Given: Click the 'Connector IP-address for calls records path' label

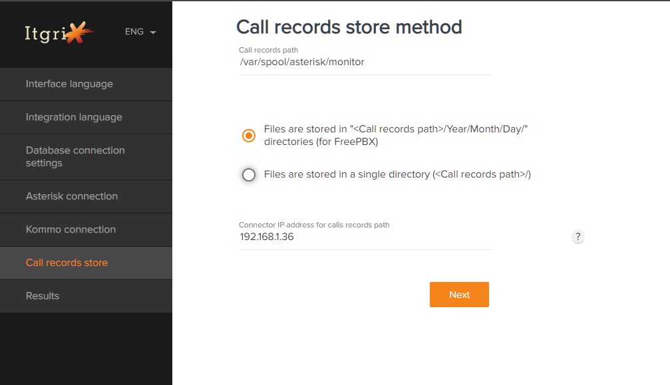Looking at the screenshot, I should click(314, 225).
